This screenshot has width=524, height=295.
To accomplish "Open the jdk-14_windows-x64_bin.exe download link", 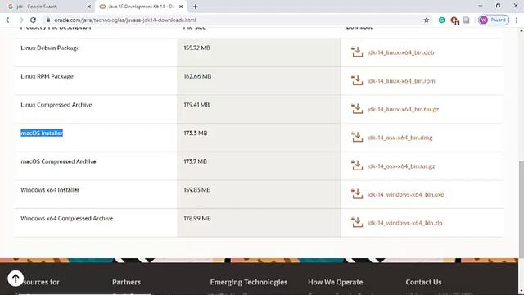I will click(405, 195).
